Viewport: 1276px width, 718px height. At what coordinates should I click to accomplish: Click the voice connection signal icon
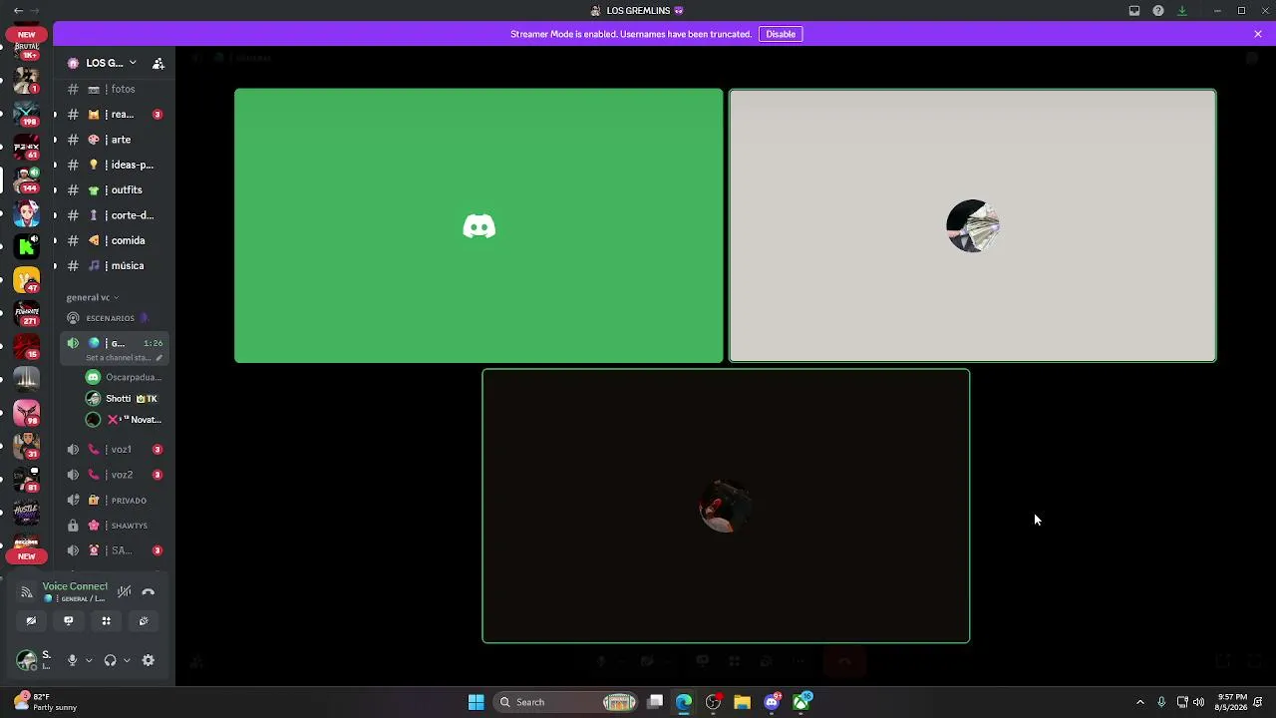(27, 592)
